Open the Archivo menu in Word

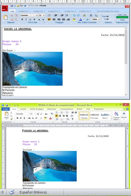point(5,109)
